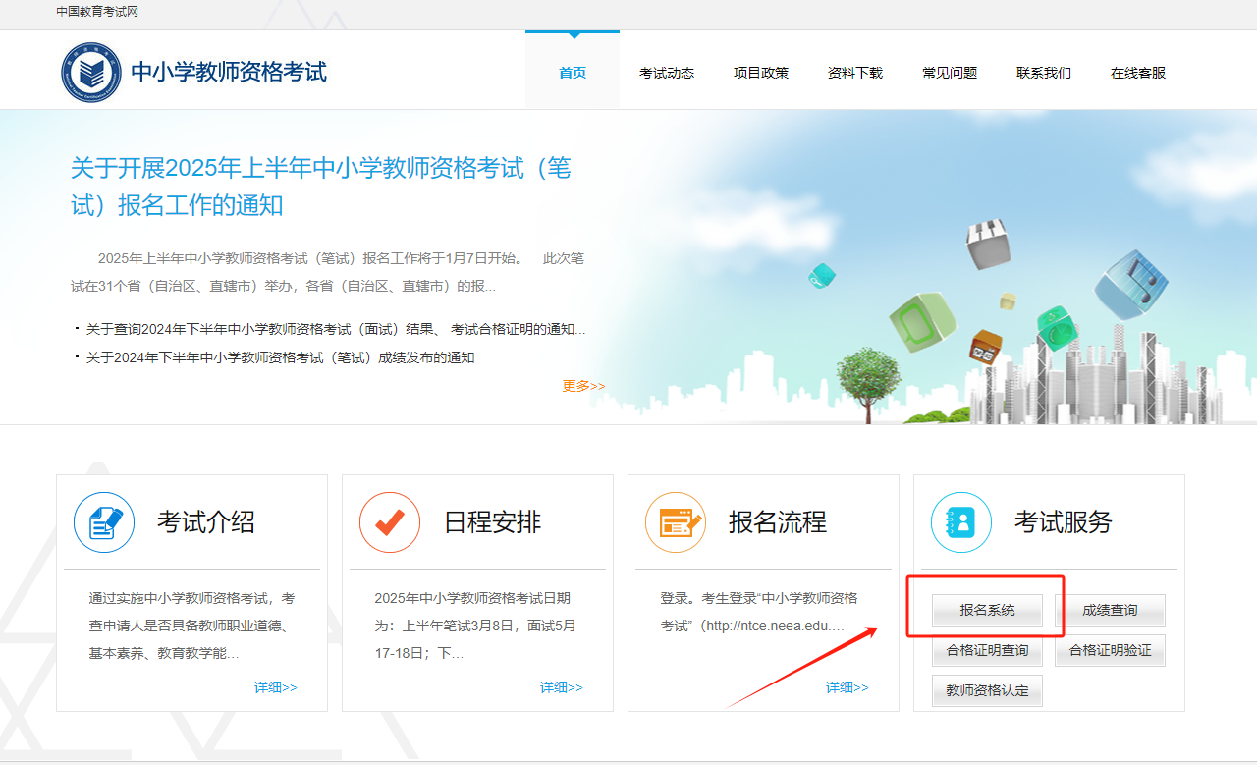Go to 项目政策 in navigation bar
Screen dimensions: 1257x765
coord(761,73)
